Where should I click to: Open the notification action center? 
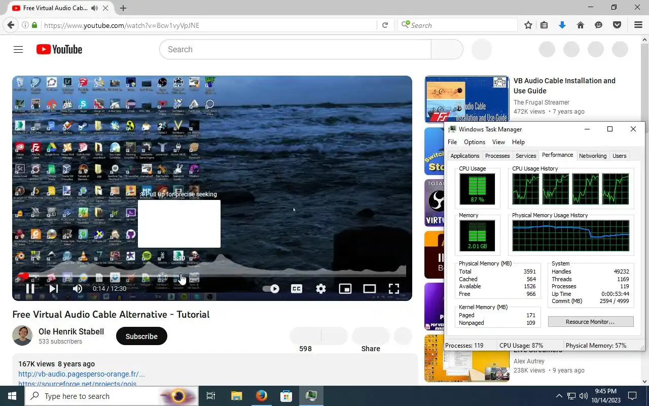[632, 396]
